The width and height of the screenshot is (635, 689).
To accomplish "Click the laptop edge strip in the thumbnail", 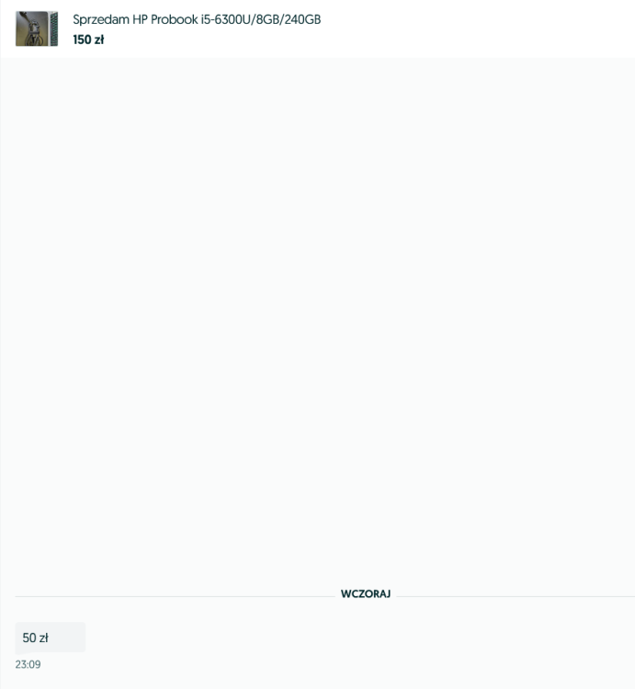I will pos(53,28).
